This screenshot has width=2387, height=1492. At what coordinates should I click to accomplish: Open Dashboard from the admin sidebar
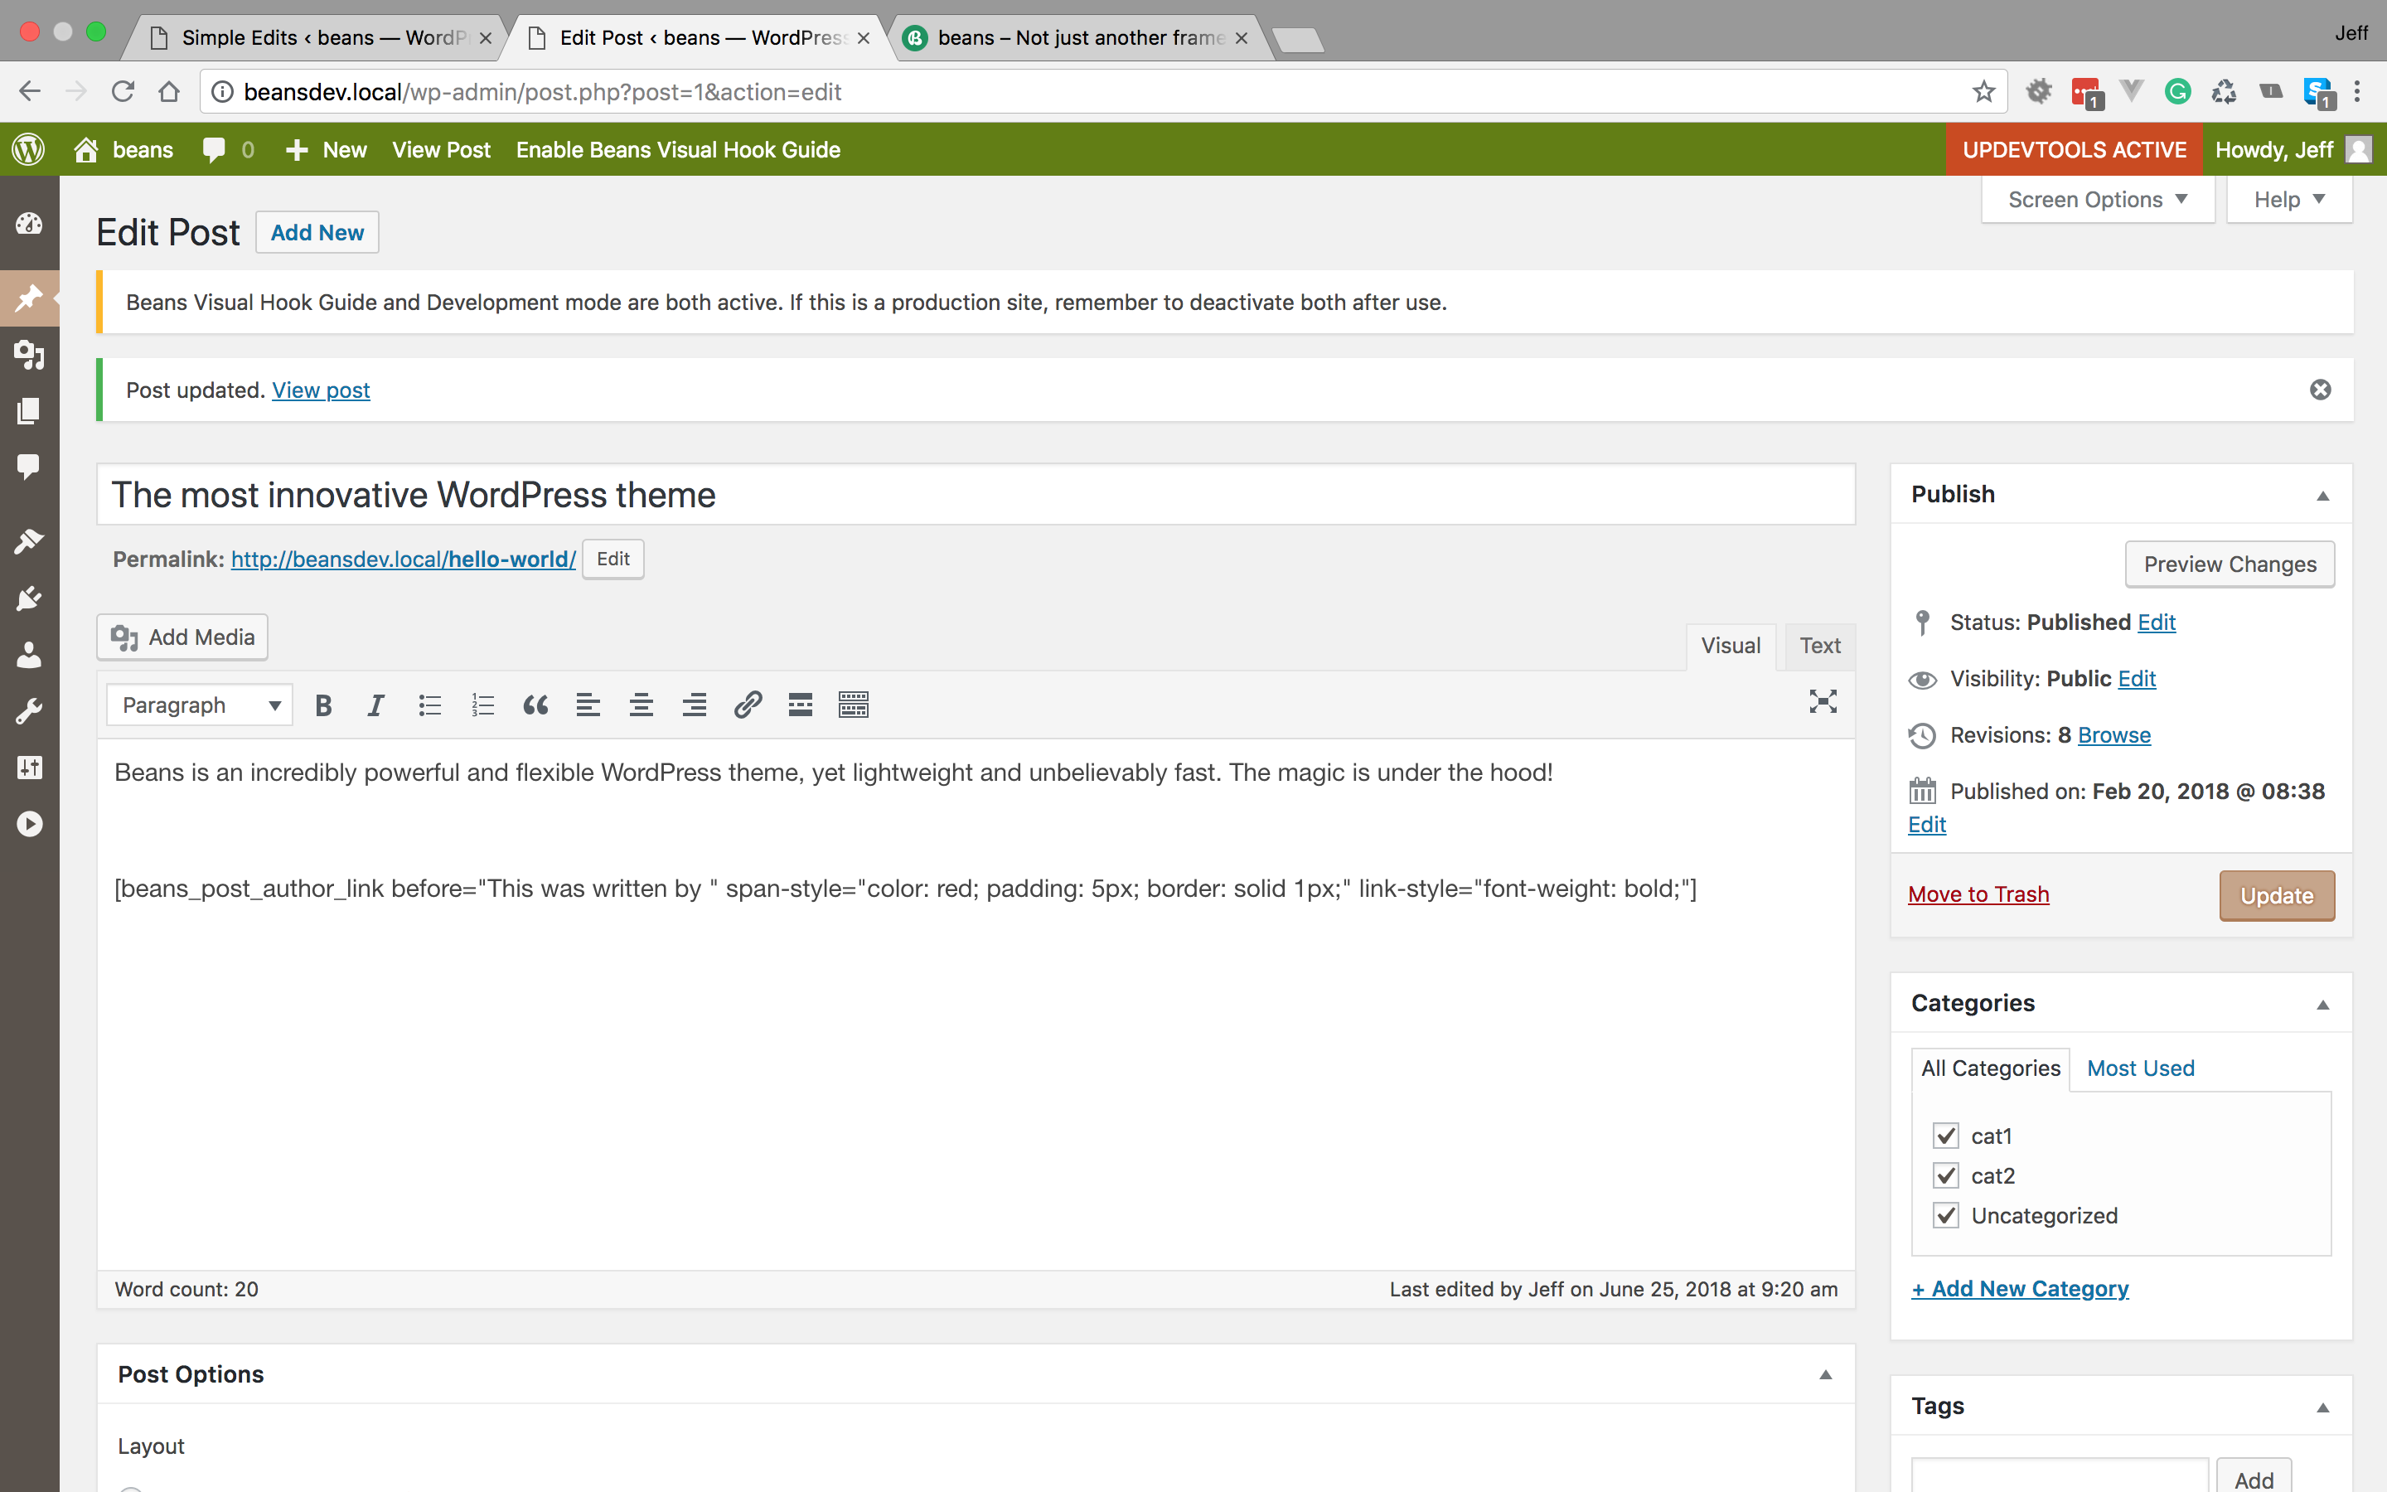coord(29,224)
